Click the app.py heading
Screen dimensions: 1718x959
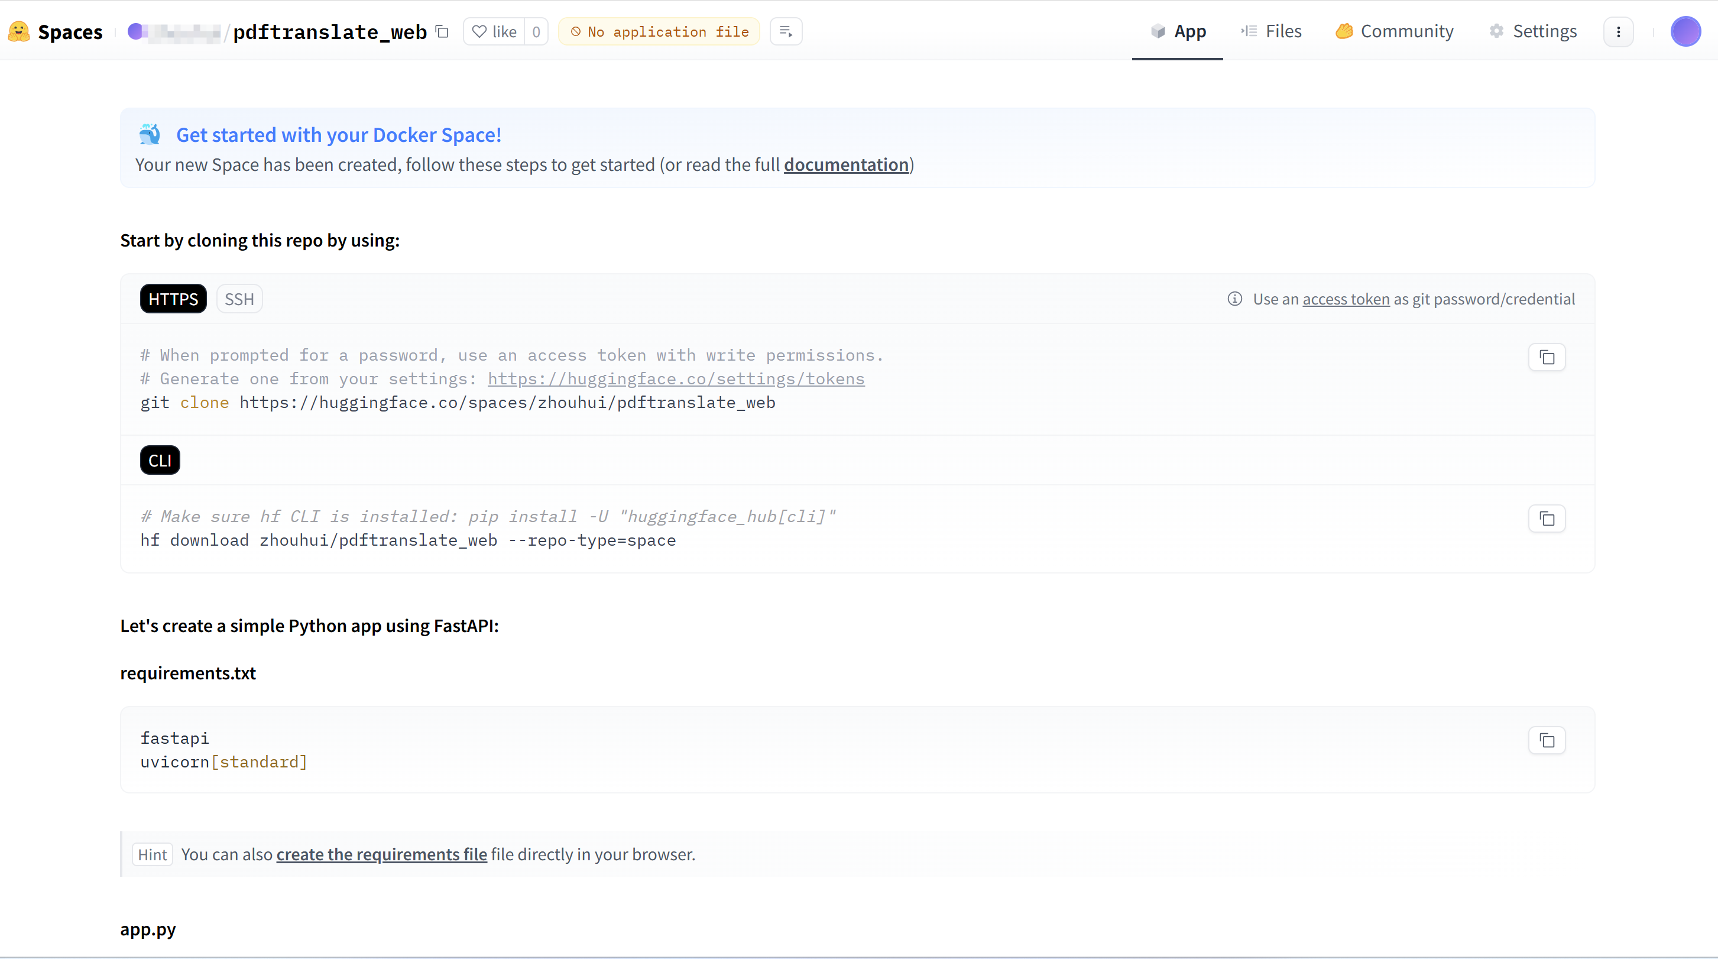[148, 929]
